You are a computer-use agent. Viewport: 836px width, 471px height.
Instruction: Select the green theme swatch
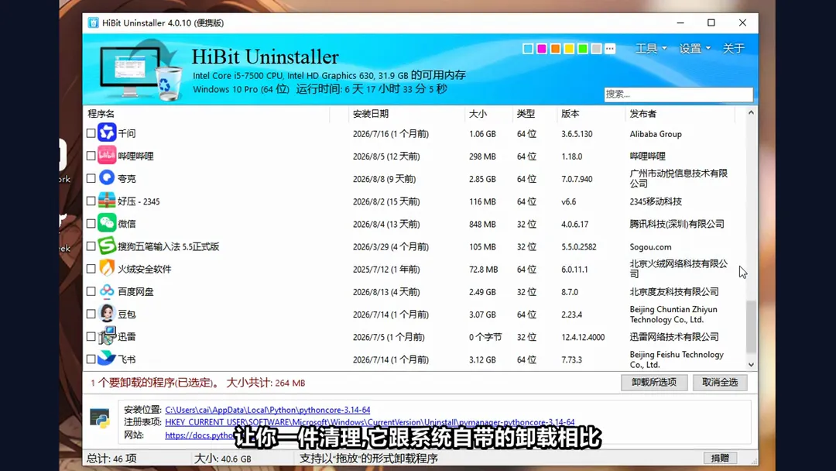[x=583, y=49]
